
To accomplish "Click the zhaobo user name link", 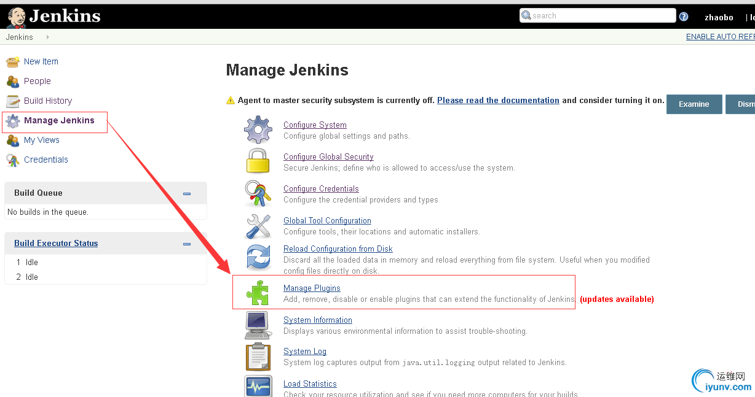I will point(719,17).
